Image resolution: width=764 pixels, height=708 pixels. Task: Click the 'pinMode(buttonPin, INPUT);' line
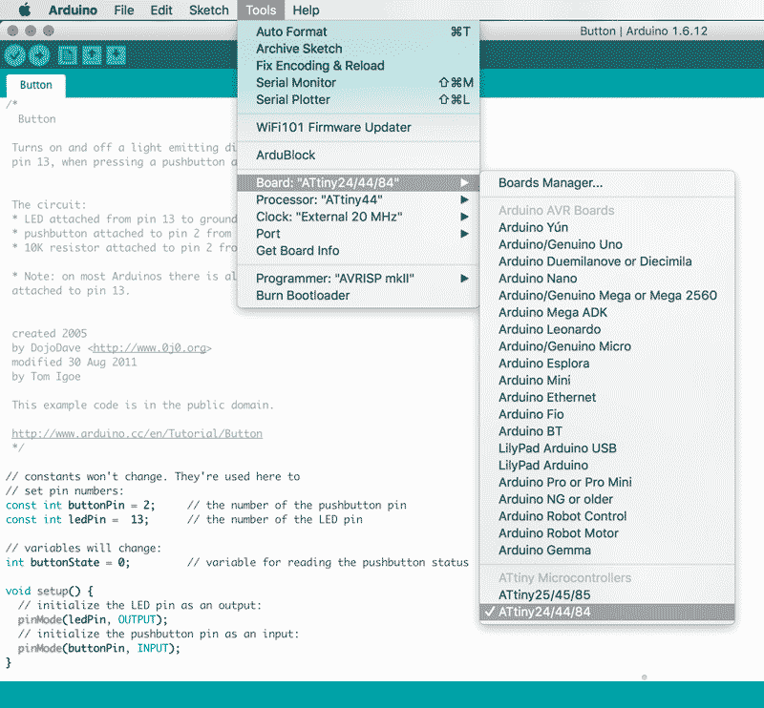click(99, 649)
